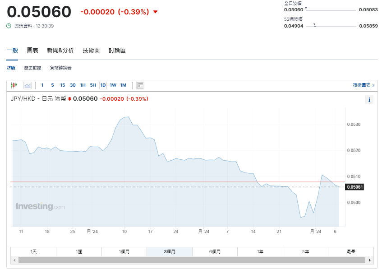Set the range to 5年
The width and height of the screenshot is (382, 269).
tap(305, 251)
